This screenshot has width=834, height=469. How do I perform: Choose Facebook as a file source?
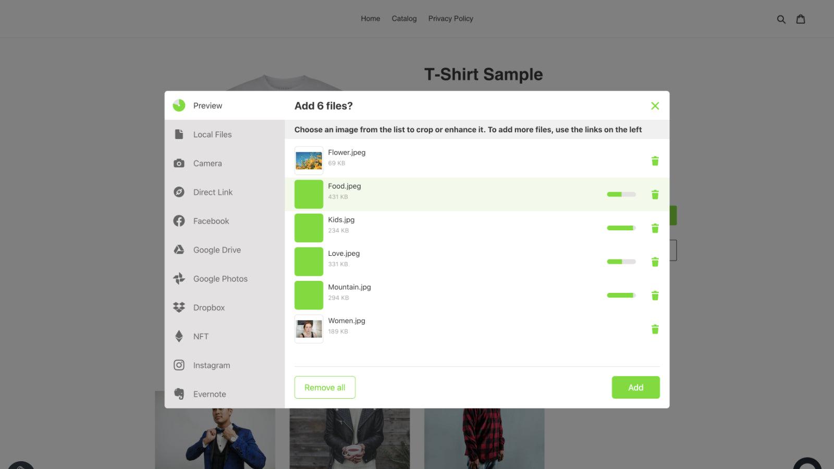211,221
